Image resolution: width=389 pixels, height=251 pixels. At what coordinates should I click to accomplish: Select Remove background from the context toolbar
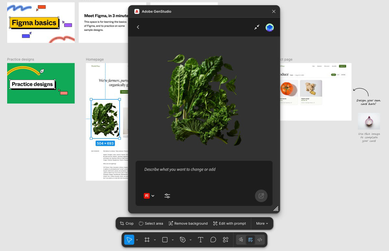(x=188, y=223)
